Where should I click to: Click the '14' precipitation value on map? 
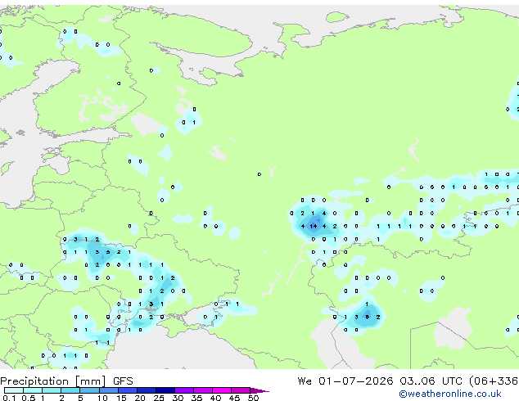pos(314,227)
